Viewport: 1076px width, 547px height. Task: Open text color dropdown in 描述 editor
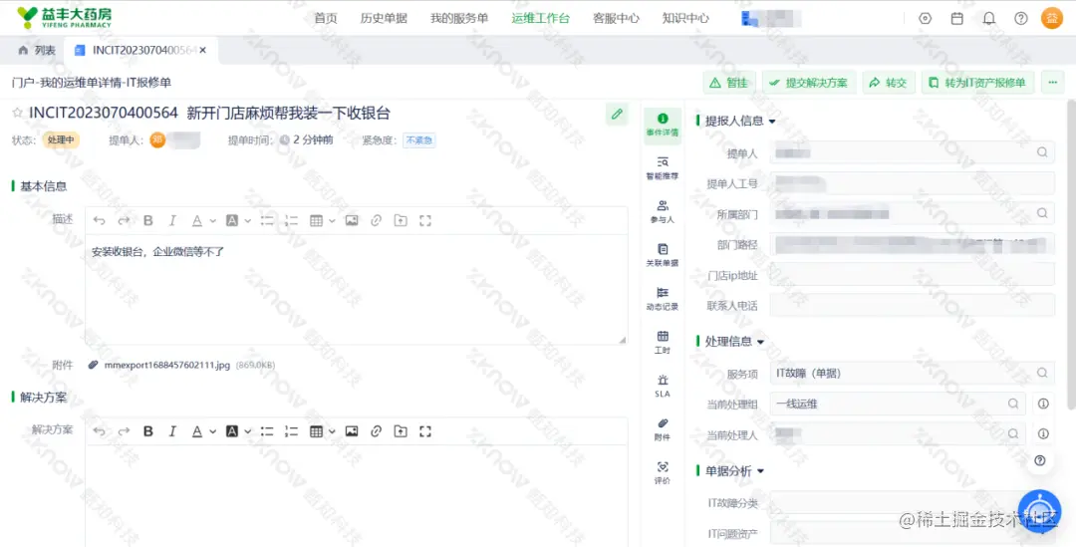[213, 221]
